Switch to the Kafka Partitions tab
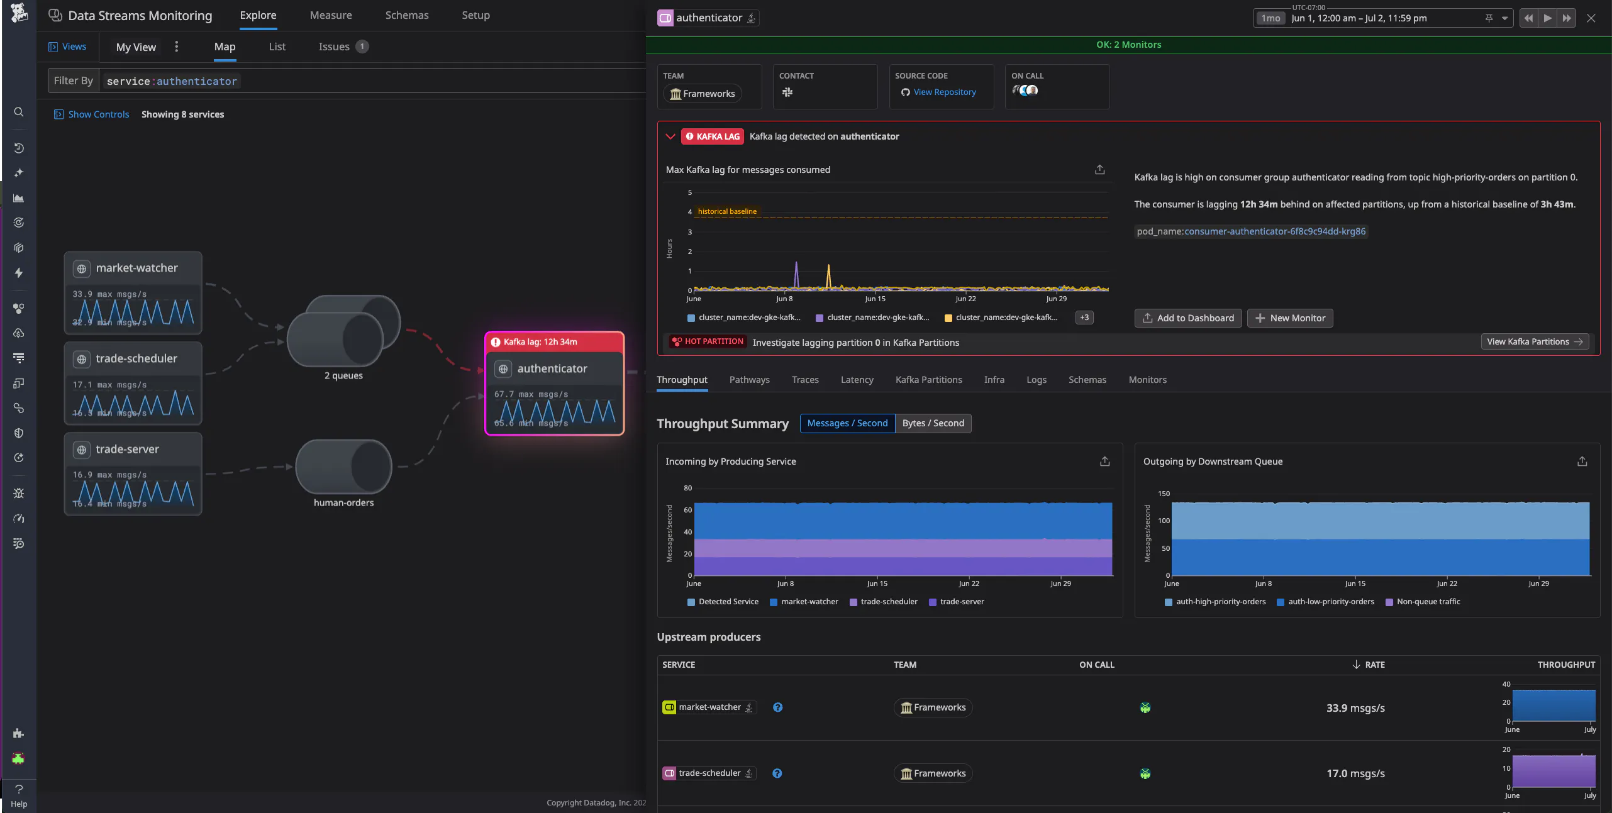This screenshot has height=813, width=1612. point(928,380)
